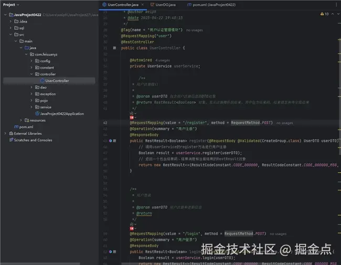
Task: Click gutter endpoint icon beside register method
Action: click(x=111, y=141)
